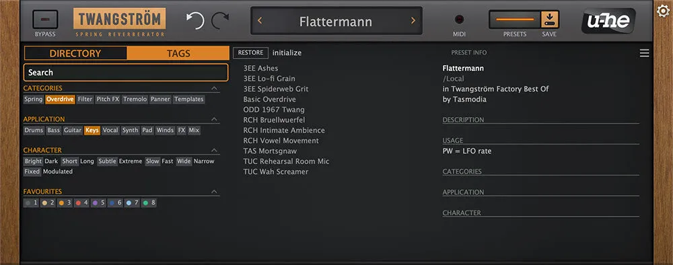The image size is (673, 265).
Task: Select red favourite color 4
Action: [82, 202]
